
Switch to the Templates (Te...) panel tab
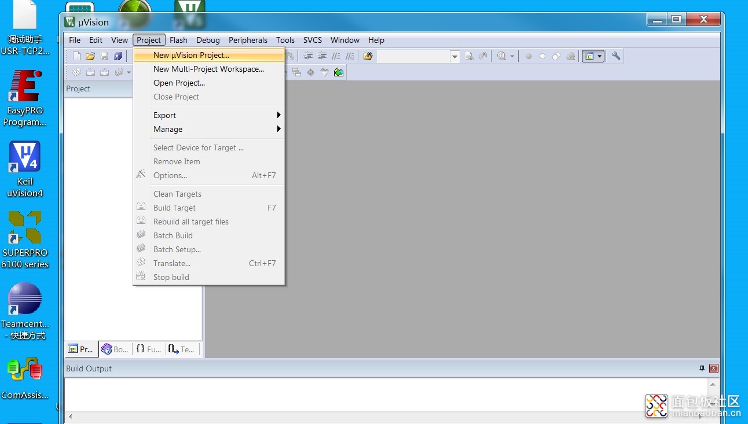182,349
